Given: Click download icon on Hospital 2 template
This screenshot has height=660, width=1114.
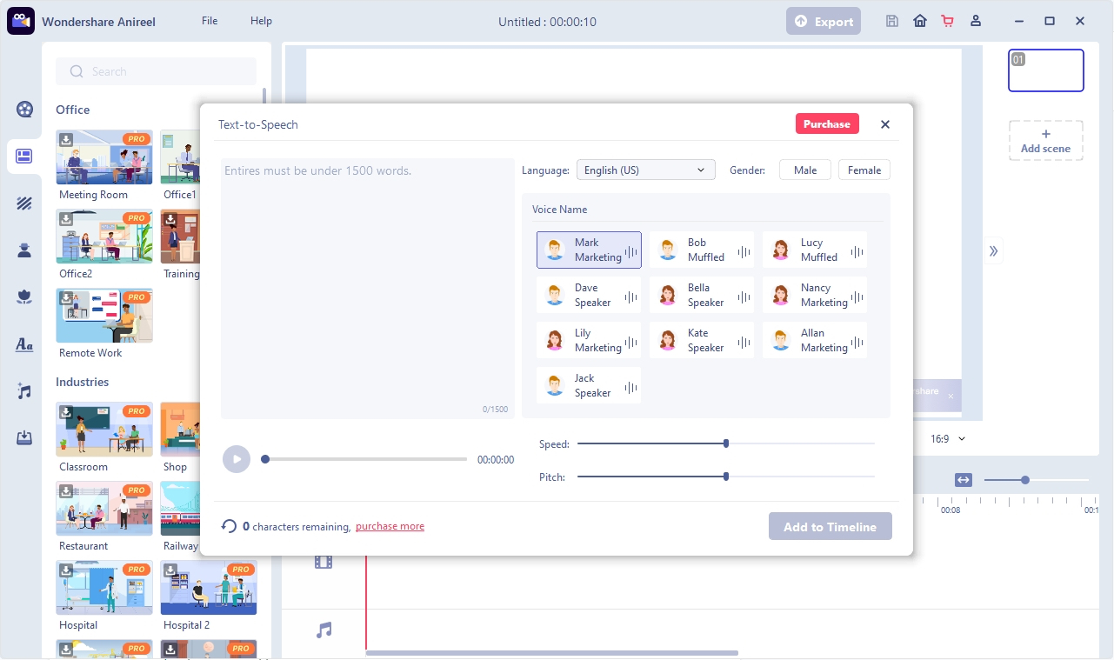Looking at the screenshot, I should pyautogui.click(x=170, y=570).
